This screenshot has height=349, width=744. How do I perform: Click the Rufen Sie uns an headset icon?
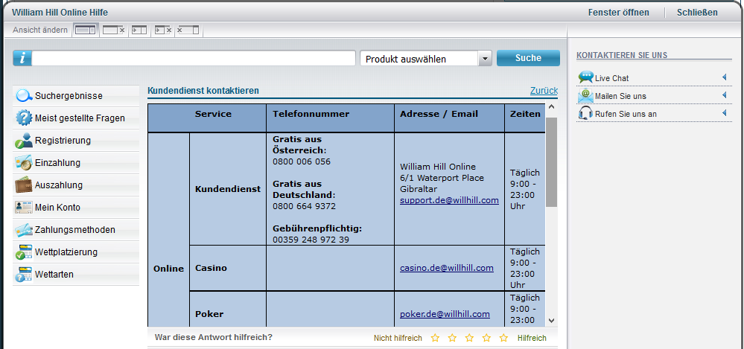pyautogui.click(x=586, y=113)
